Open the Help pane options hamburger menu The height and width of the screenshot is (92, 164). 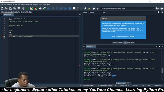point(162,13)
